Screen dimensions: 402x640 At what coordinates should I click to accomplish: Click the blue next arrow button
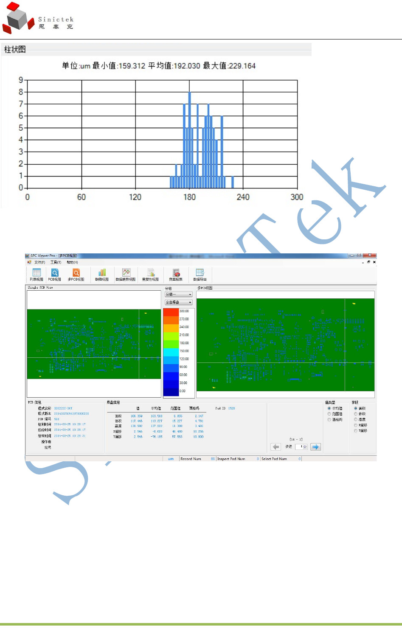(315, 446)
